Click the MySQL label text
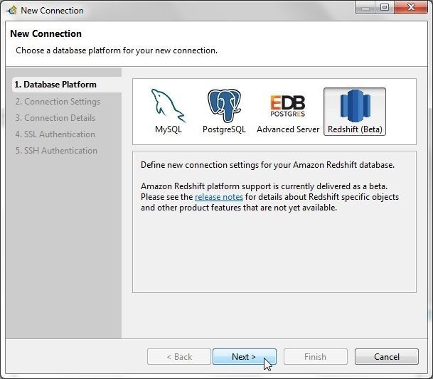Screen dimensions: 433x379 coord(169,129)
